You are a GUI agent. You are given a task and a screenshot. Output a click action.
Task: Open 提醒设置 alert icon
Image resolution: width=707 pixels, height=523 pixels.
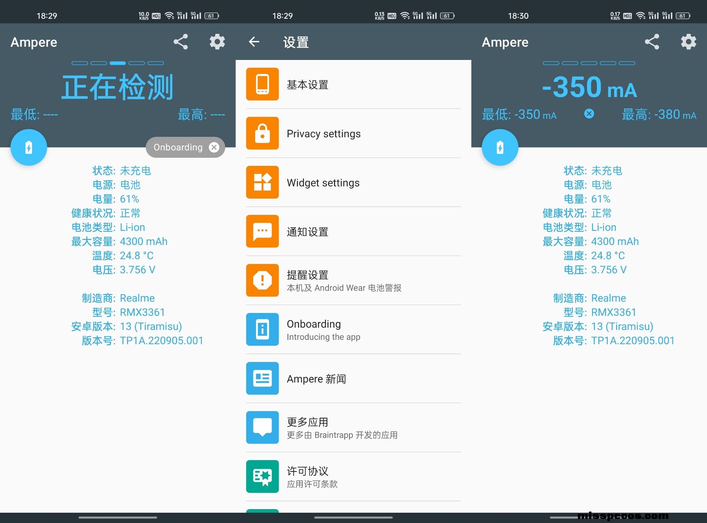(263, 280)
